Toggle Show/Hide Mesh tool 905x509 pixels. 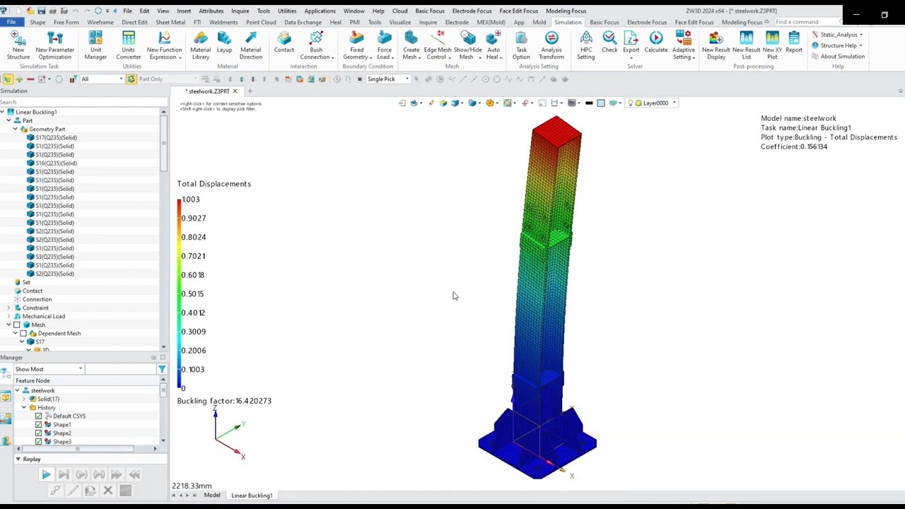click(467, 45)
